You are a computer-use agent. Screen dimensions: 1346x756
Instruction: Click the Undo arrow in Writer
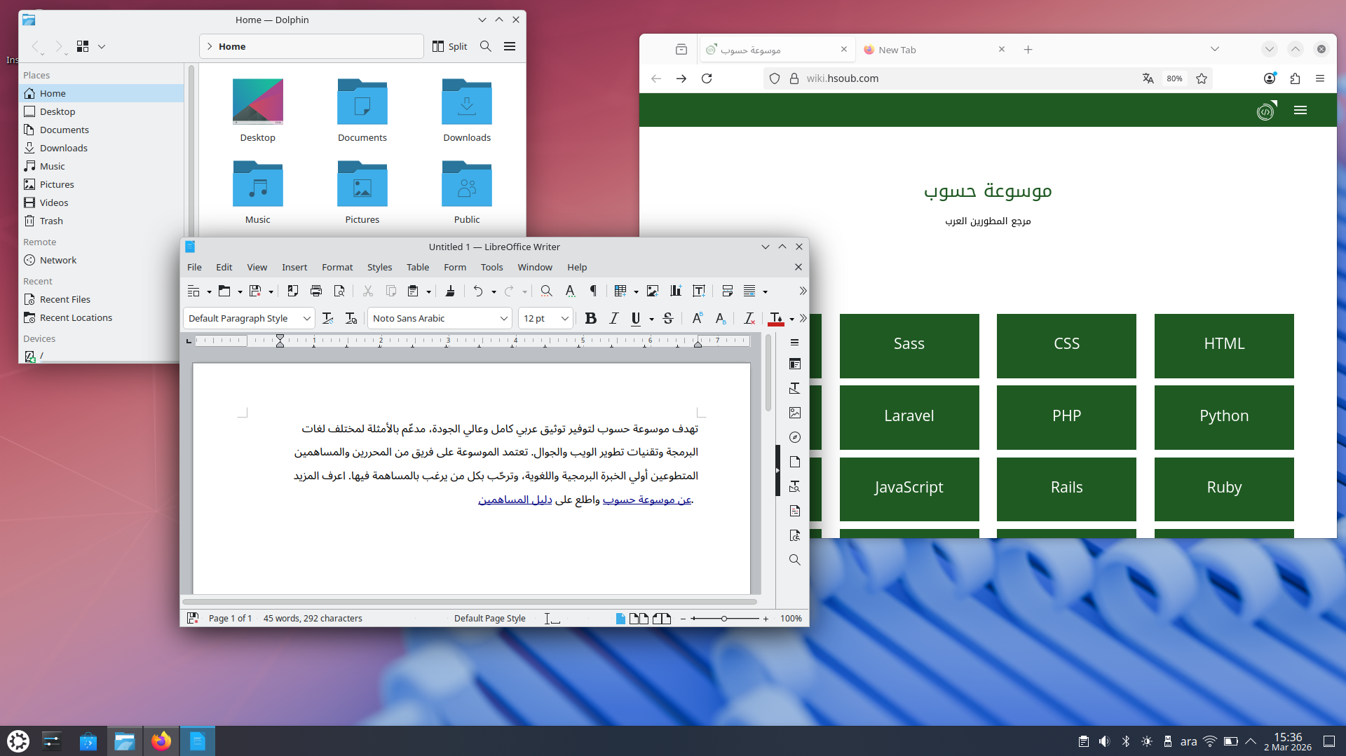coord(477,291)
